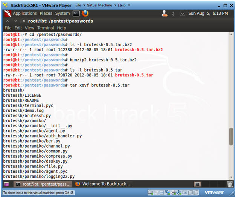Screen dimensions: 236x198
Task: Launch Terminal from top panel icon
Action: [76, 14]
